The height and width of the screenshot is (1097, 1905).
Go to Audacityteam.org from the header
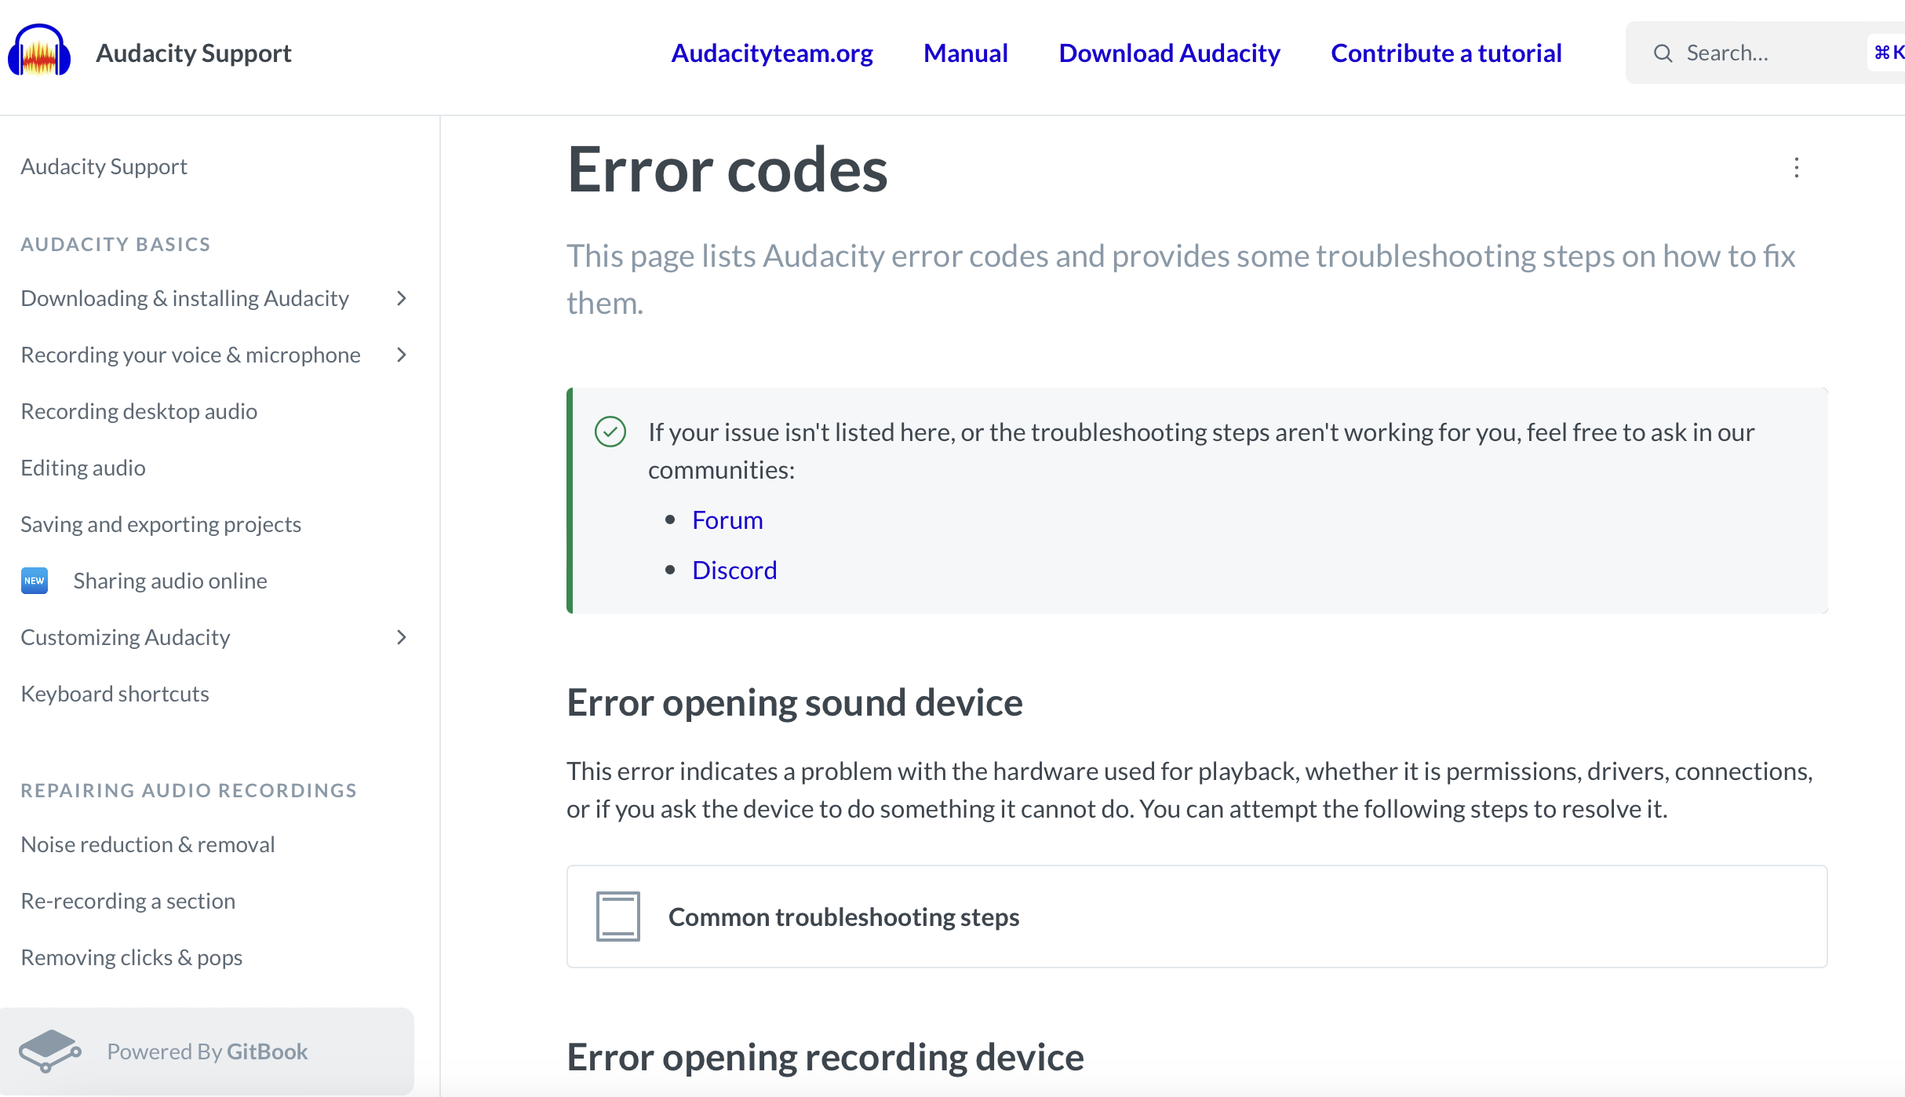coord(772,53)
